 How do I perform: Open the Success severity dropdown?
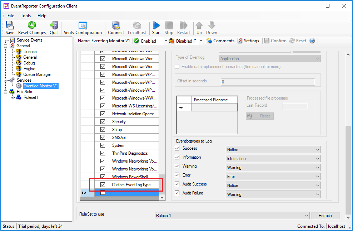[x=273, y=150]
